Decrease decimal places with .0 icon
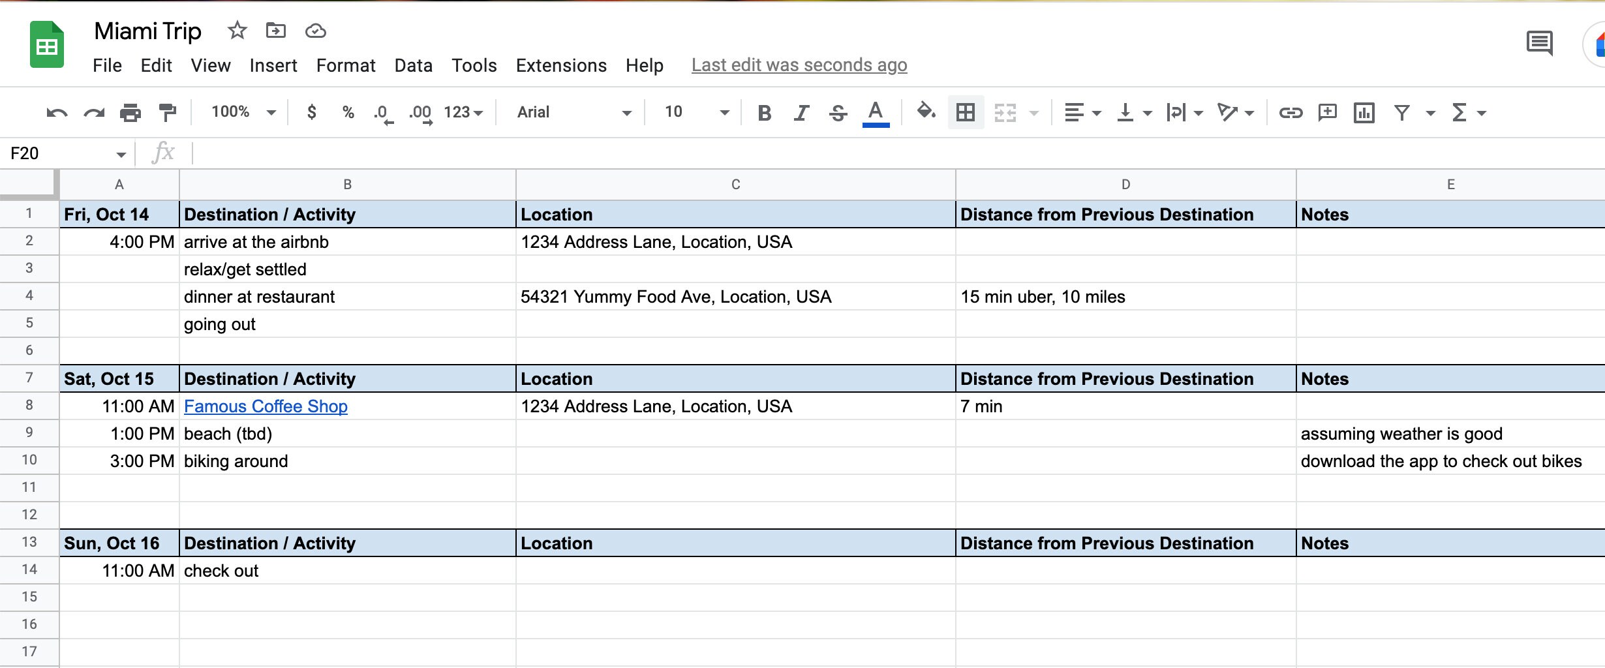1605x668 pixels. pos(382,112)
